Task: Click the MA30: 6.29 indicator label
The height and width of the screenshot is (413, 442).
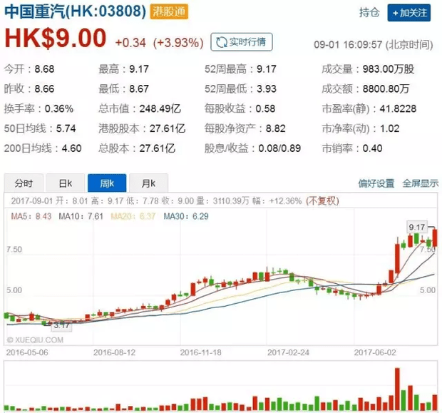Action: point(186,216)
